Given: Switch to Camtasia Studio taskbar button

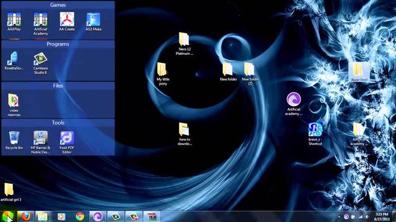Looking at the screenshot, I should (116, 216).
